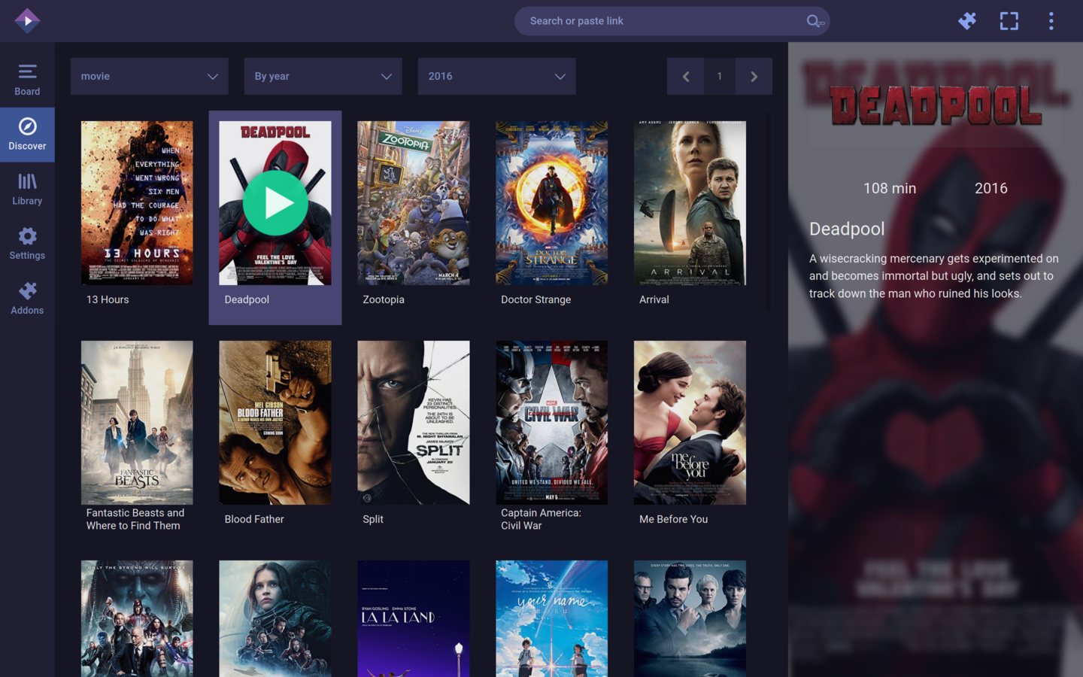1083x677 pixels.
Task: Go to the next page arrow
Action: click(x=754, y=76)
